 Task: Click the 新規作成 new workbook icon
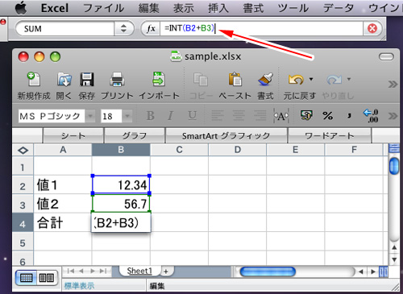tap(34, 80)
